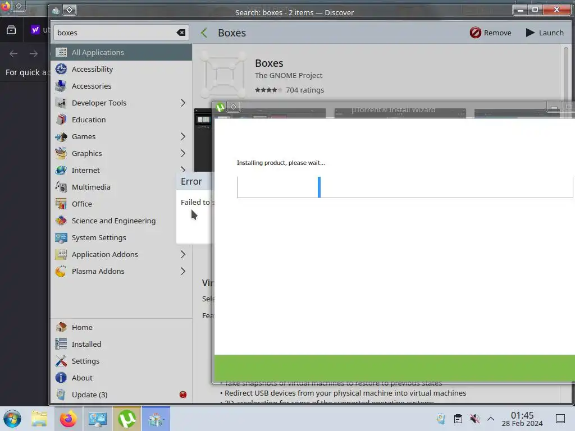This screenshot has width=575, height=431.
Task: Click the Firefox forward arrow
Action: click(34, 53)
